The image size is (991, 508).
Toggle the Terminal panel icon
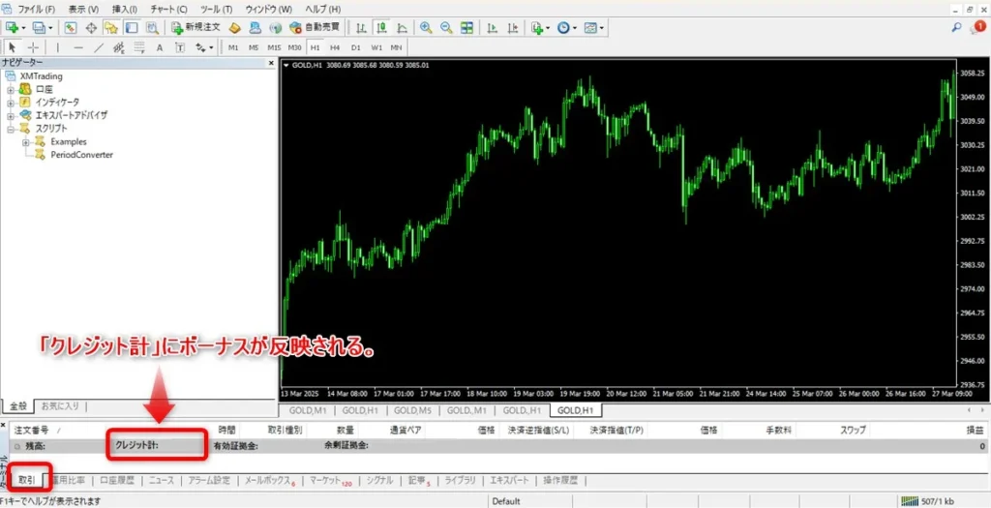pos(132,28)
